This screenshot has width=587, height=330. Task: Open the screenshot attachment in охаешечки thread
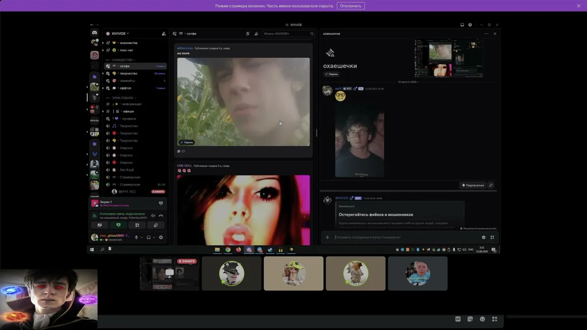click(449, 58)
